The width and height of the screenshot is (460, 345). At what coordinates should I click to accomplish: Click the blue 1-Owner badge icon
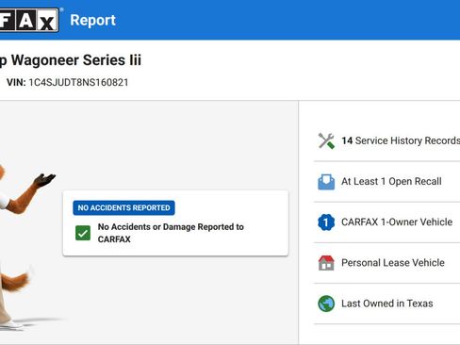326,222
